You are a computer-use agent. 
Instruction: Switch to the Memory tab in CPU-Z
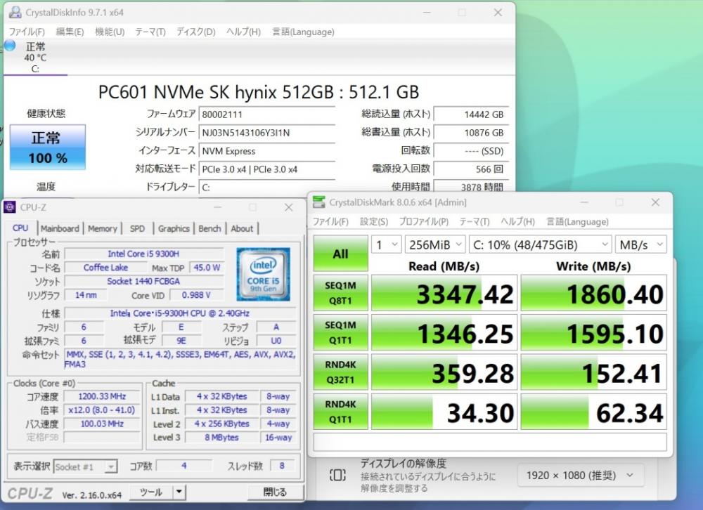click(102, 228)
